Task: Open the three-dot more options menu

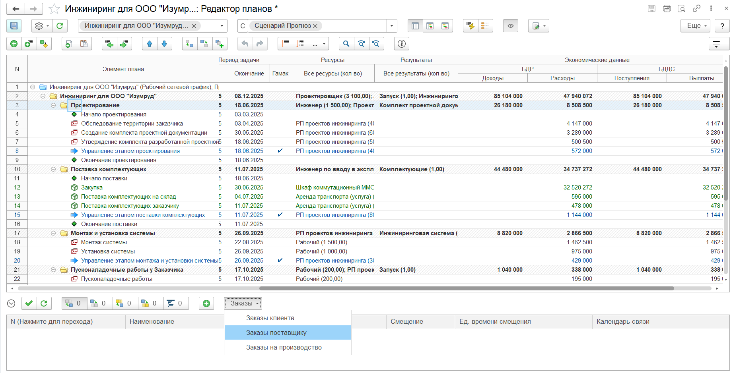Action: pos(711,8)
